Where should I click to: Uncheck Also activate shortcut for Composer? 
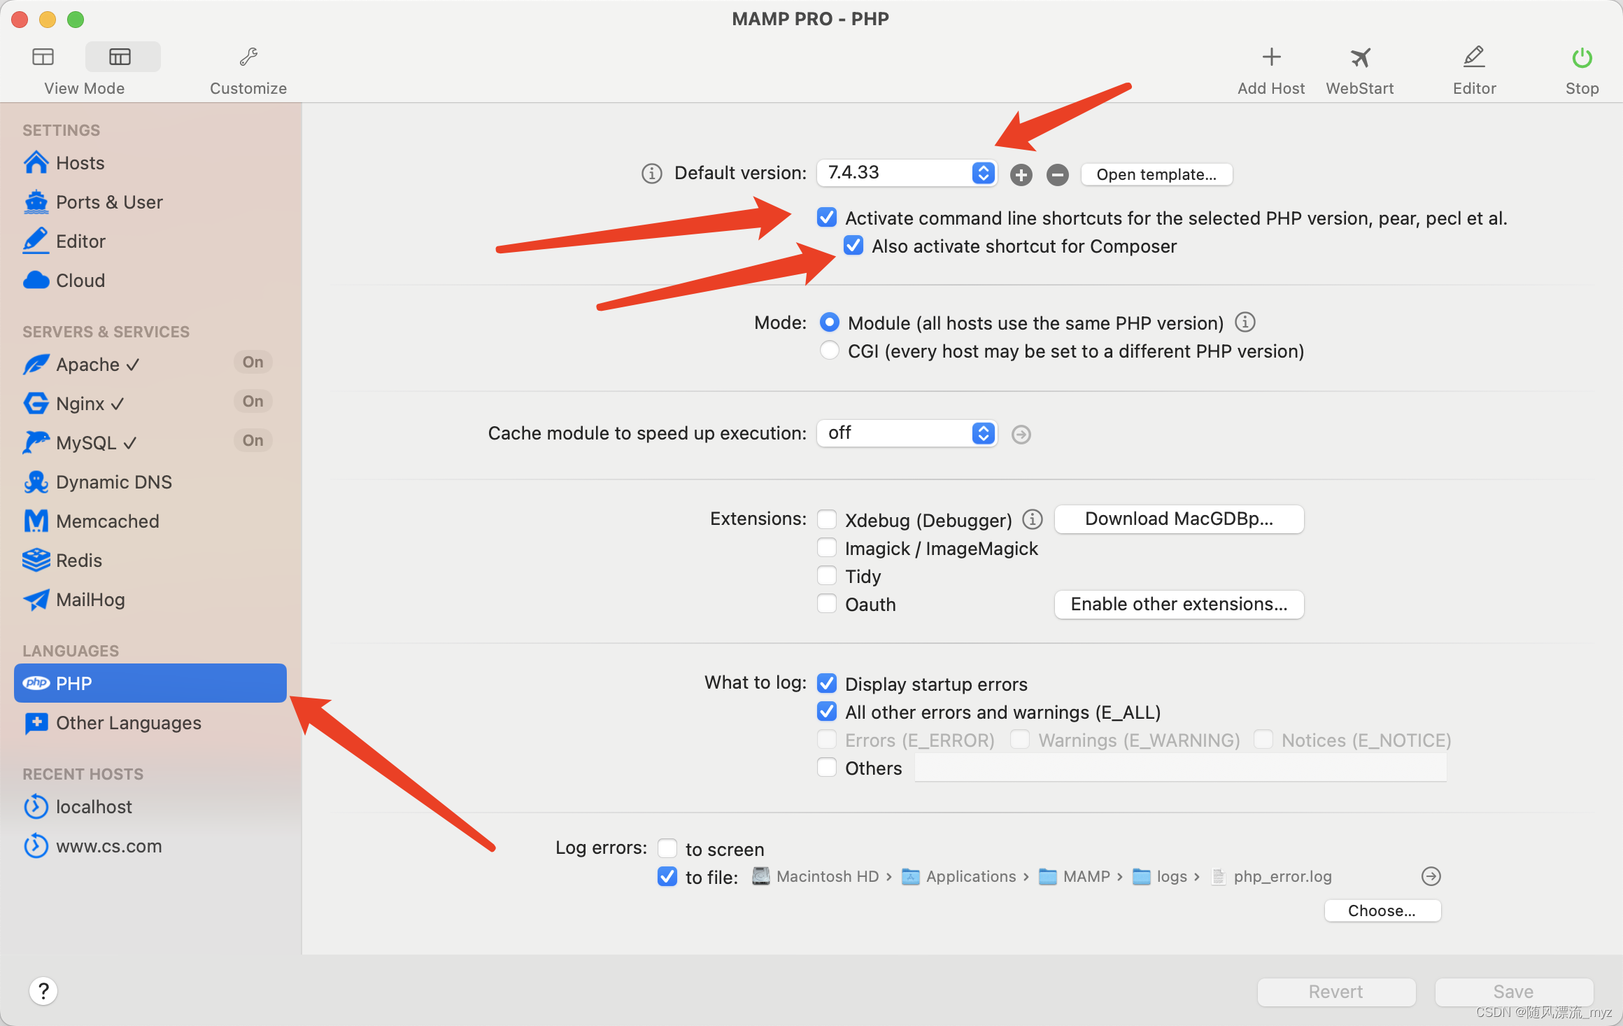(853, 246)
